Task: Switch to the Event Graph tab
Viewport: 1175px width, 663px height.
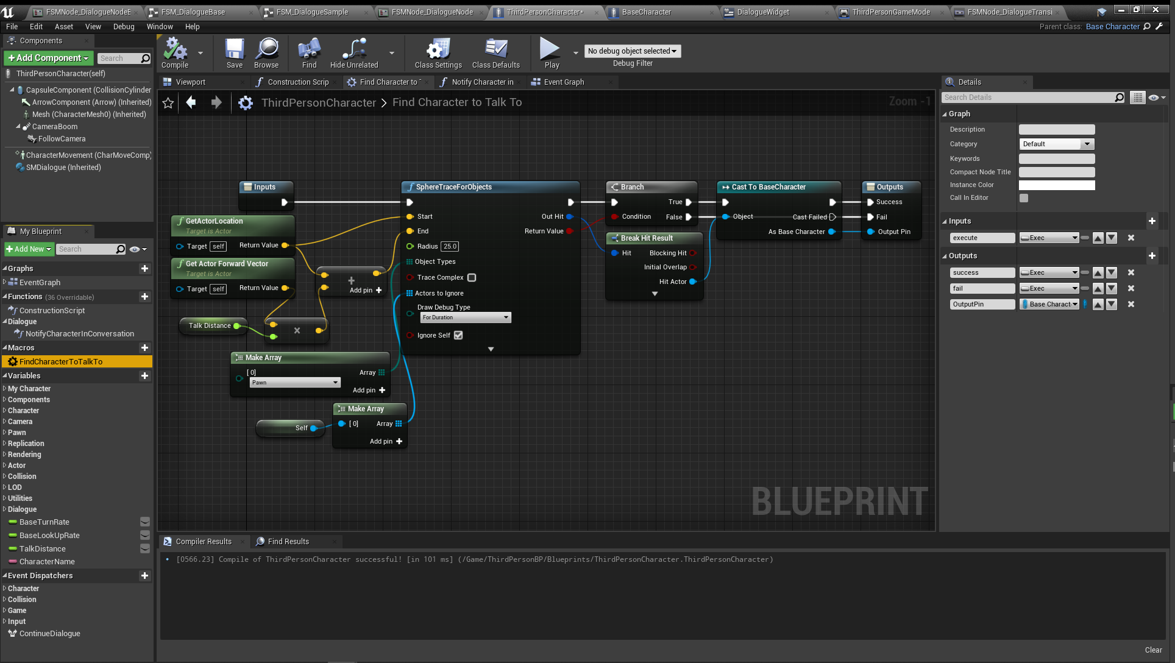Action: pos(564,82)
